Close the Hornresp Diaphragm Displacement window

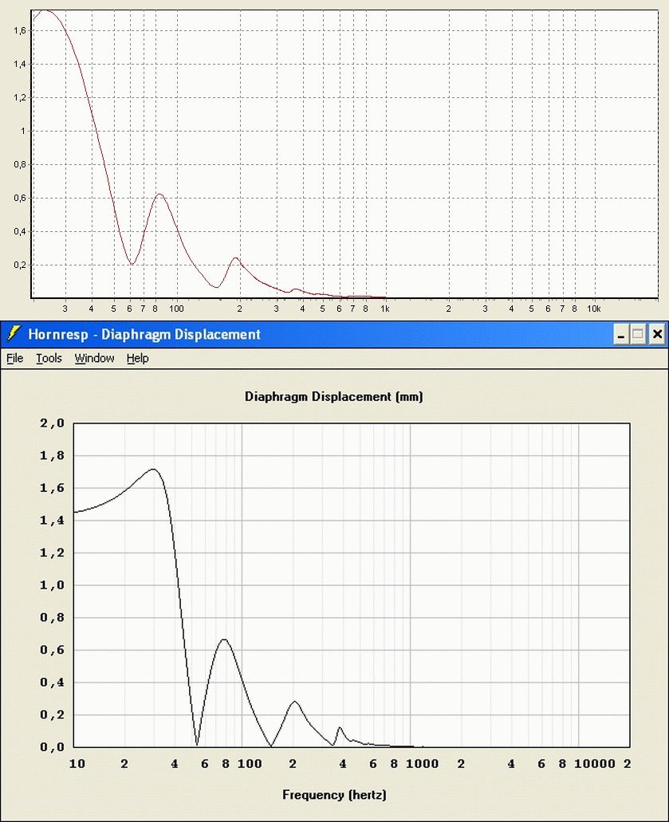657,334
